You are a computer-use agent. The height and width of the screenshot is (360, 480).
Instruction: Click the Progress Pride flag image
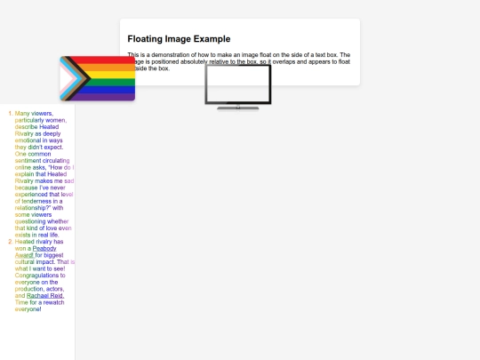98,78
